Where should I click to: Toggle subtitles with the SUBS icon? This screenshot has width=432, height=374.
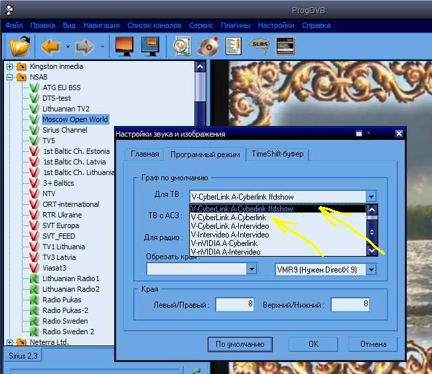[x=259, y=46]
